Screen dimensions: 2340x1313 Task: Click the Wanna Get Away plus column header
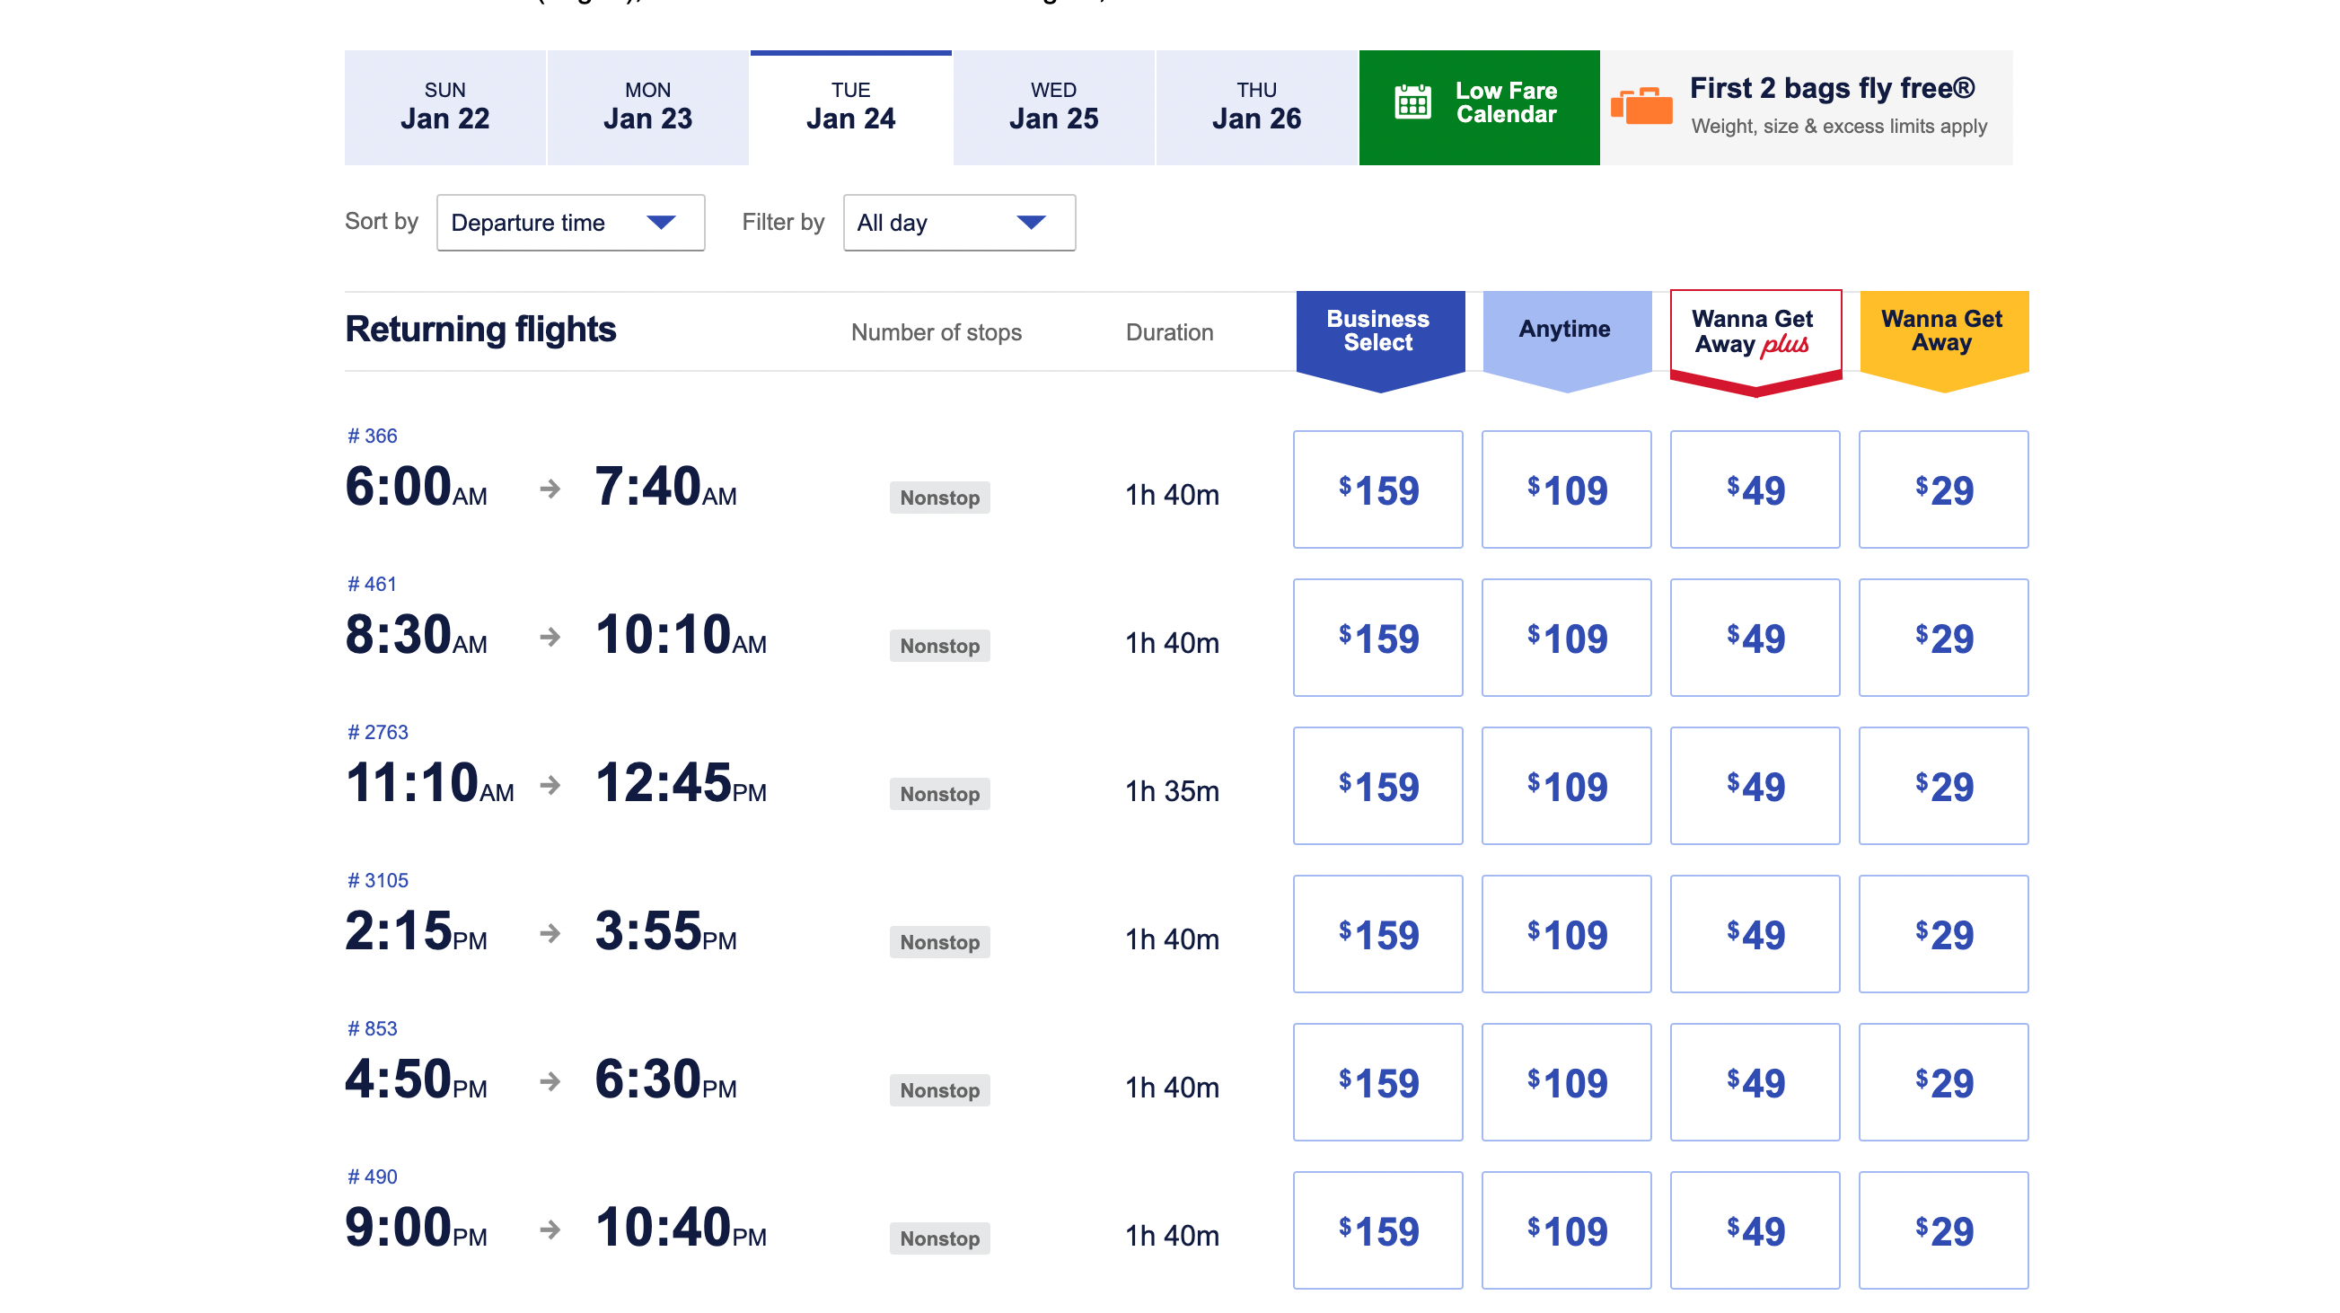point(1755,332)
